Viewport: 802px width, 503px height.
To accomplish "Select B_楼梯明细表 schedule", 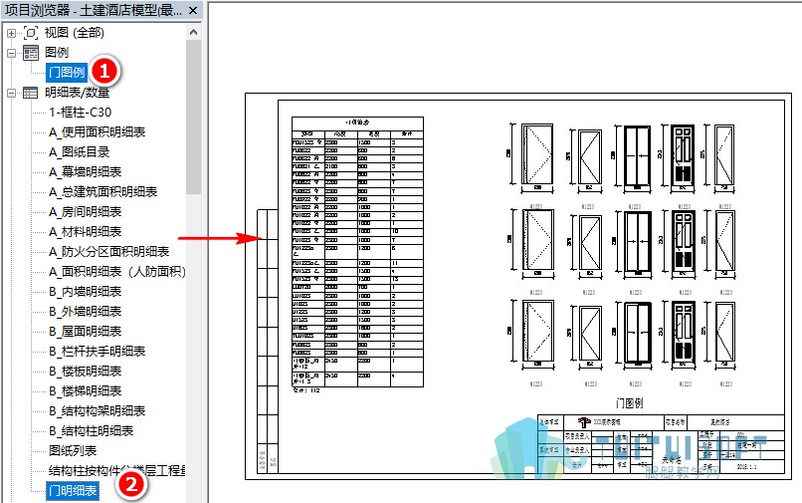I will coord(85,391).
